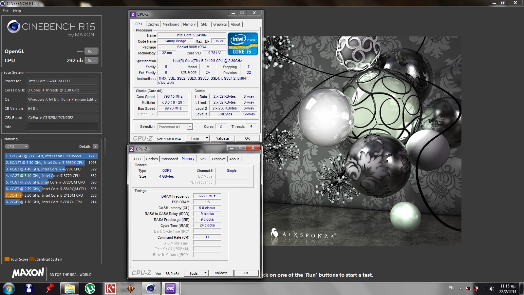Click Validate in lower CPU-Z window
Screen dimensions: 524x295
pyautogui.click(x=221, y=273)
